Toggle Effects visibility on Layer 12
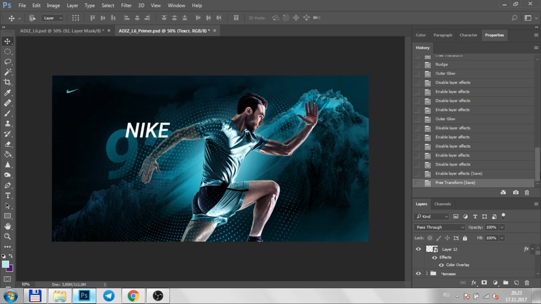Viewport: 541px width, 304px height. 434,257
